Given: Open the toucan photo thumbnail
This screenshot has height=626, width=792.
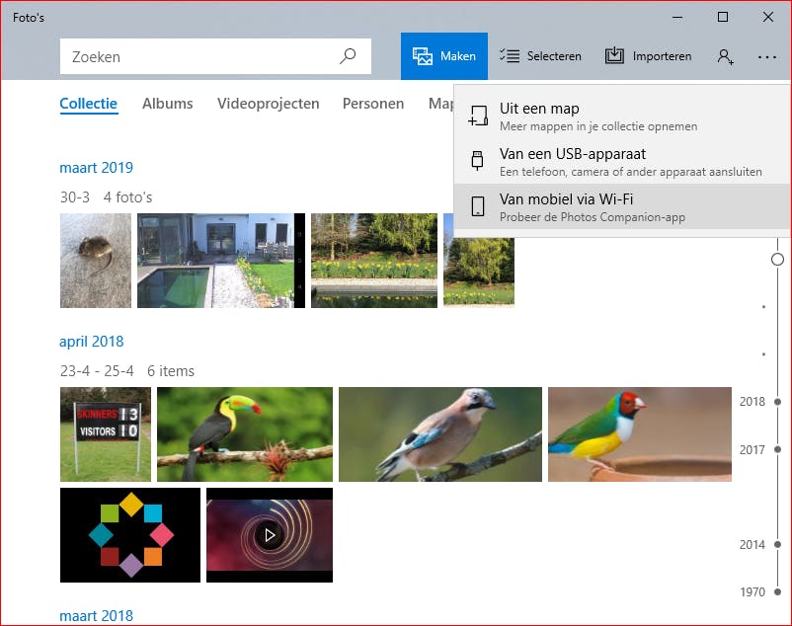Looking at the screenshot, I should pos(245,434).
